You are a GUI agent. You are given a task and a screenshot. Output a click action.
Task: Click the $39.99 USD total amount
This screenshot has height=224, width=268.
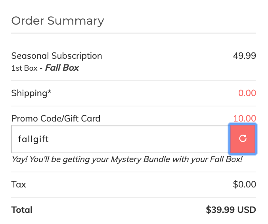pos(231,210)
